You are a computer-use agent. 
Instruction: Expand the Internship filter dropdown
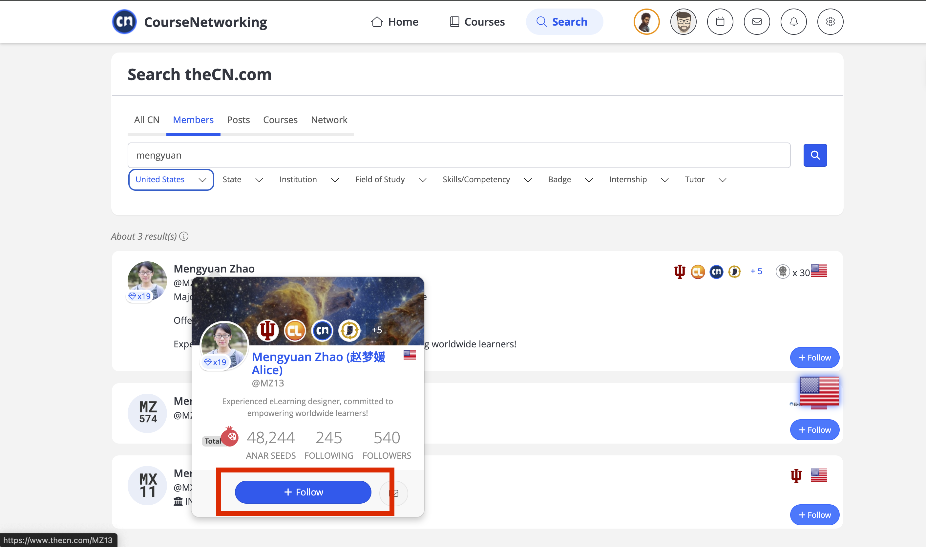pos(639,180)
